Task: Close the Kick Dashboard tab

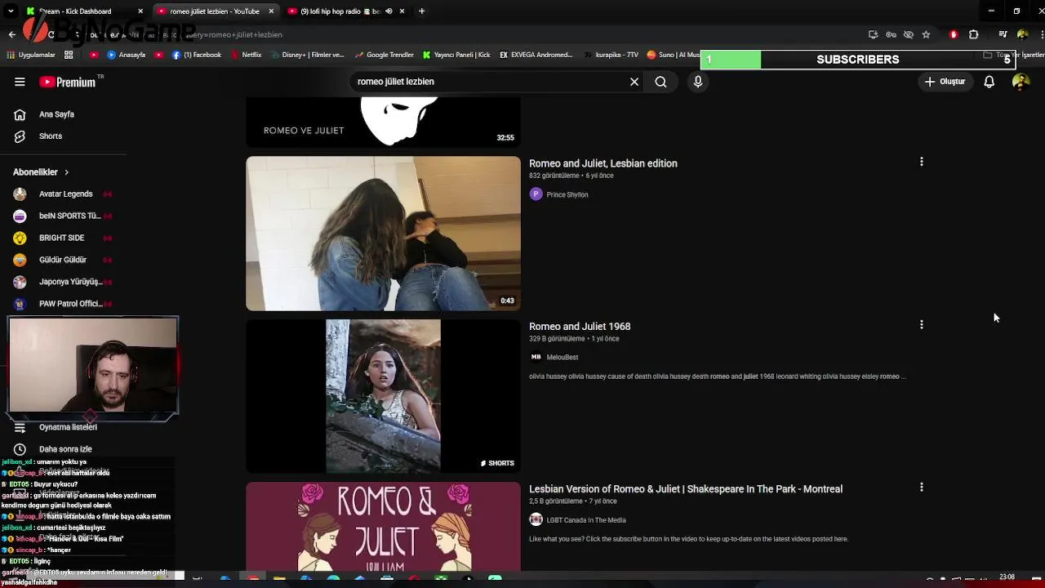Action: coord(140,11)
